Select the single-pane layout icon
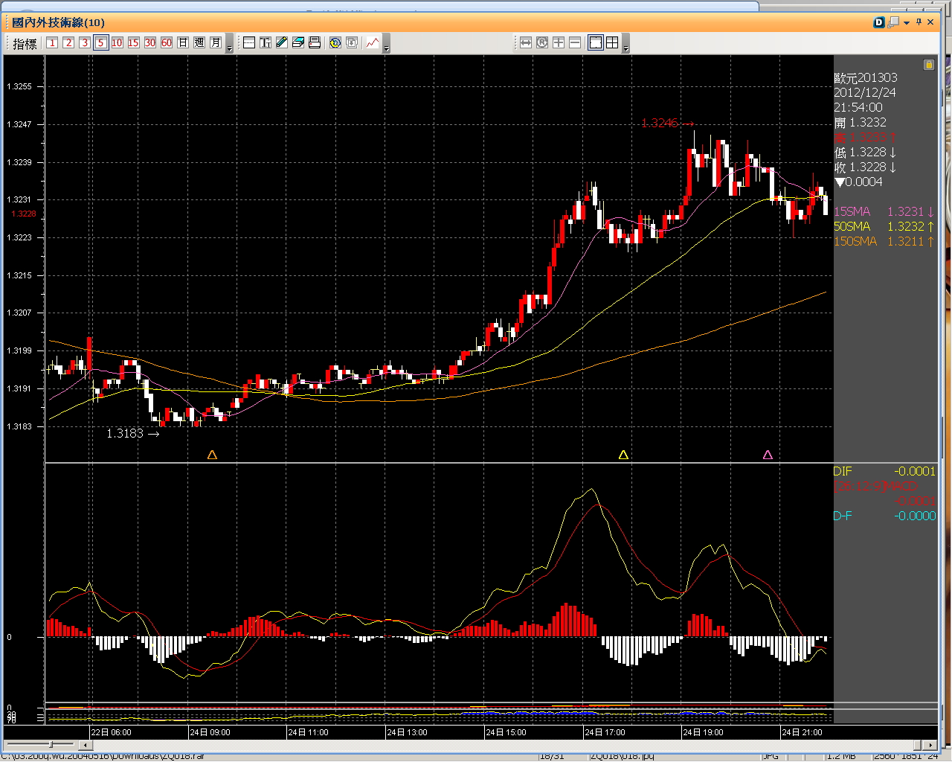 point(596,43)
